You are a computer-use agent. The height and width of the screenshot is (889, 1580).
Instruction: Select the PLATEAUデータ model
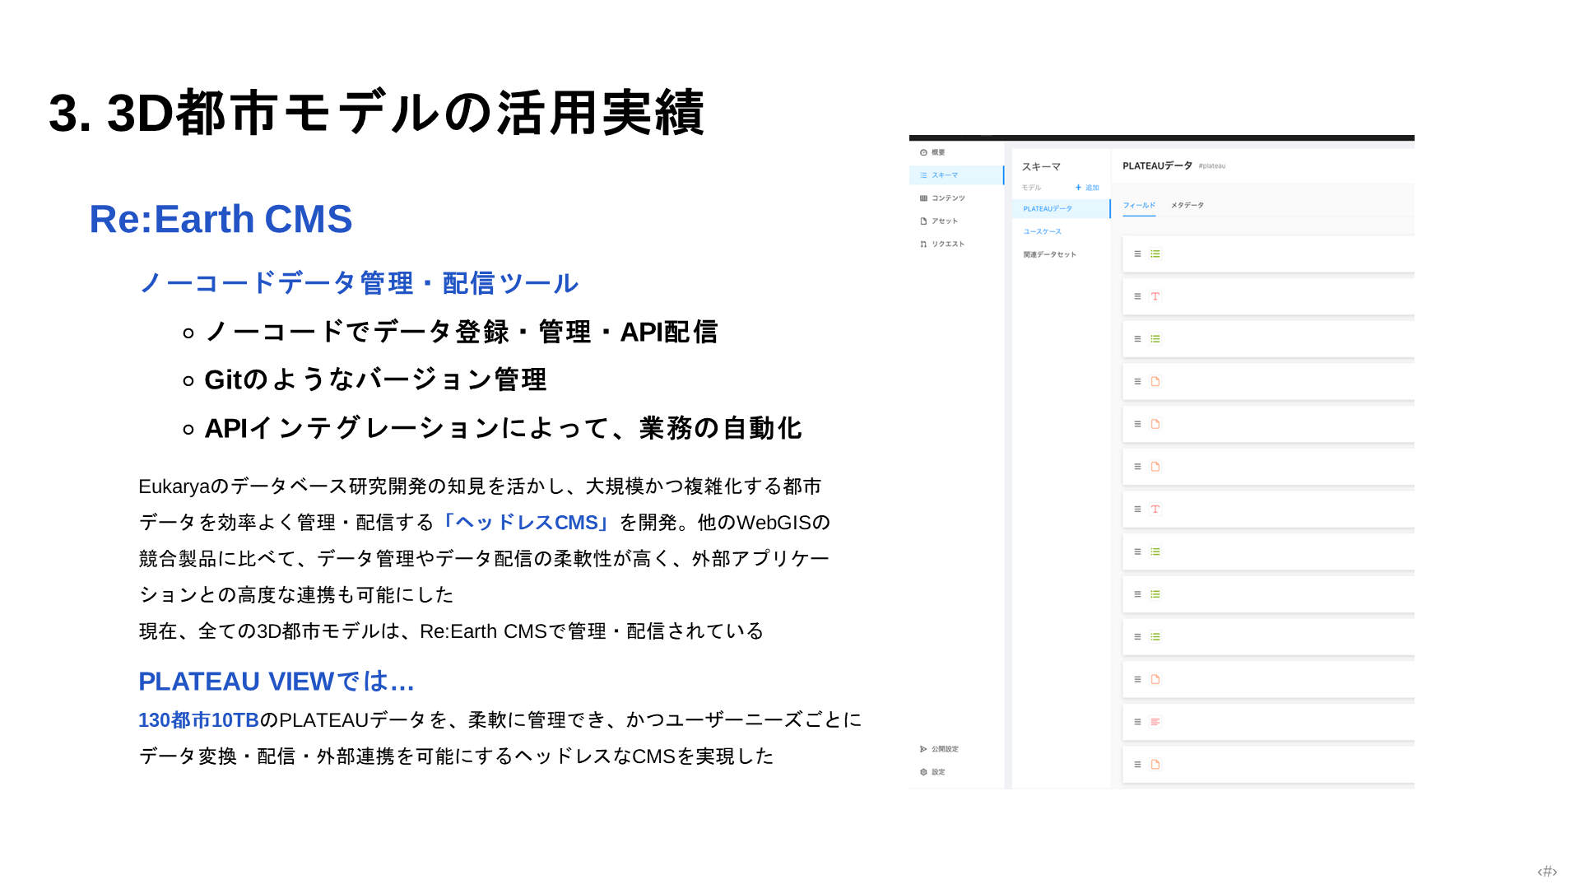pyautogui.click(x=1061, y=209)
